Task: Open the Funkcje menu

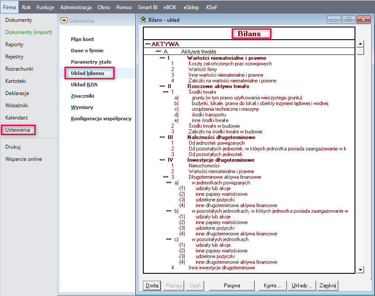Action: (45, 7)
